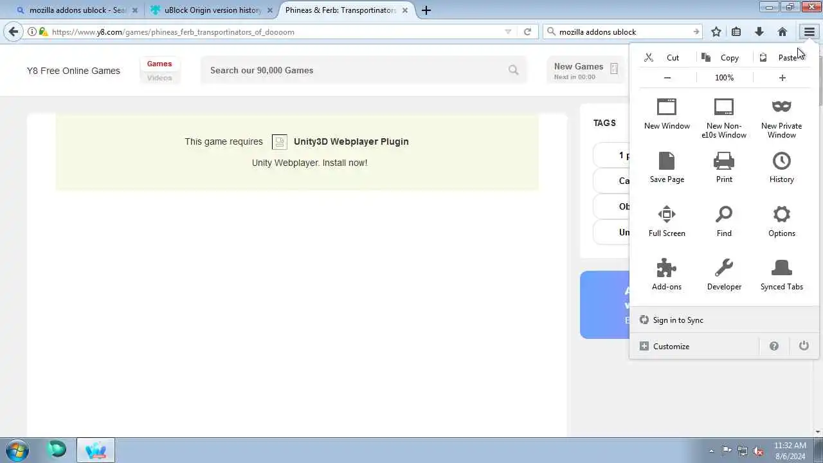Reload the current page
The width and height of the screenshot is (823, 463).
click(x=527, y=32)
